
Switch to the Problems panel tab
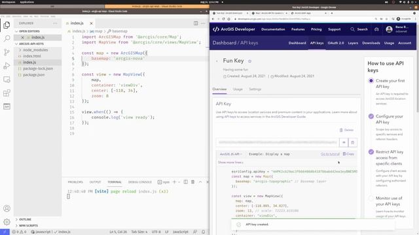pyautogui.click(x=75, y=182)
